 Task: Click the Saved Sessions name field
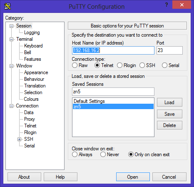pyautogui.click(x=113, y=92)
